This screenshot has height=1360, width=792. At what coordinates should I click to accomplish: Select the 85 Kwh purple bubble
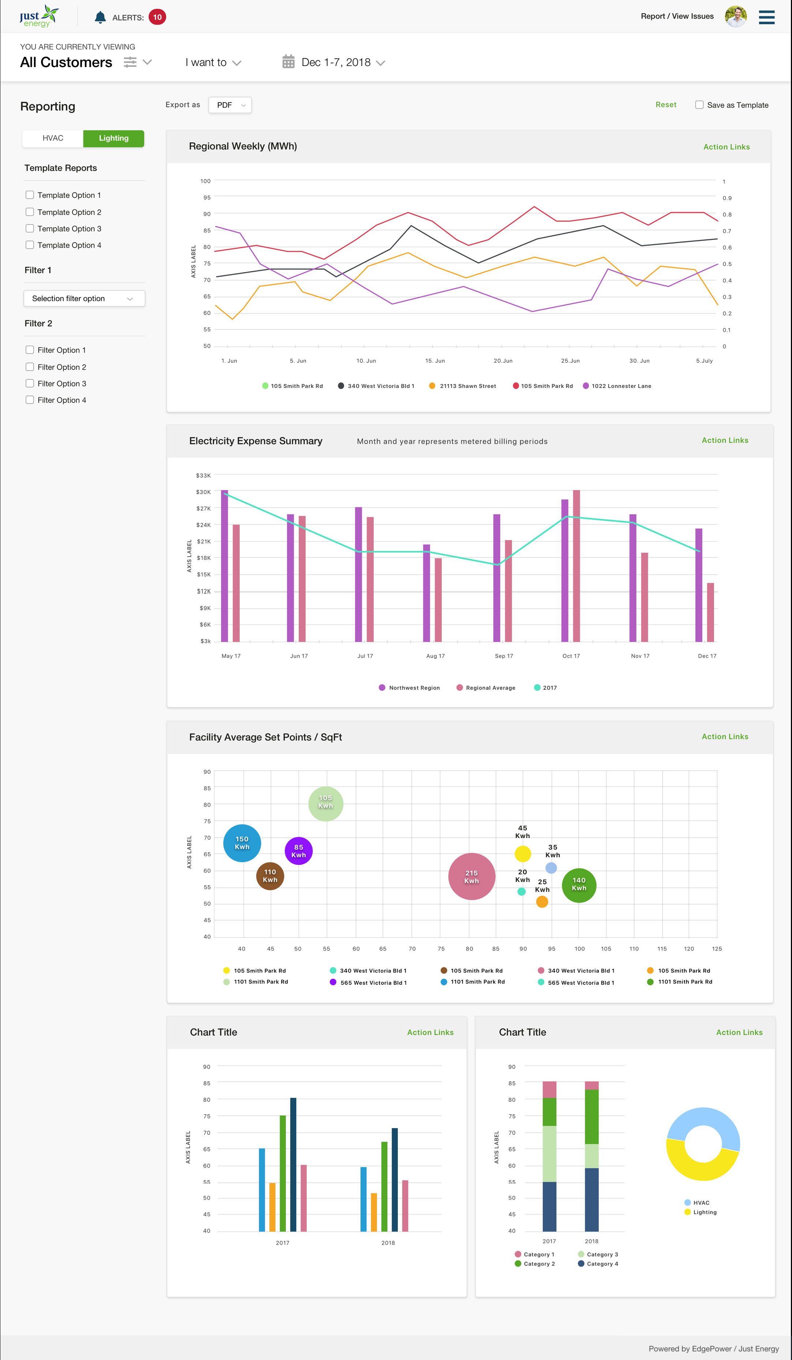[x=299, y=851]
